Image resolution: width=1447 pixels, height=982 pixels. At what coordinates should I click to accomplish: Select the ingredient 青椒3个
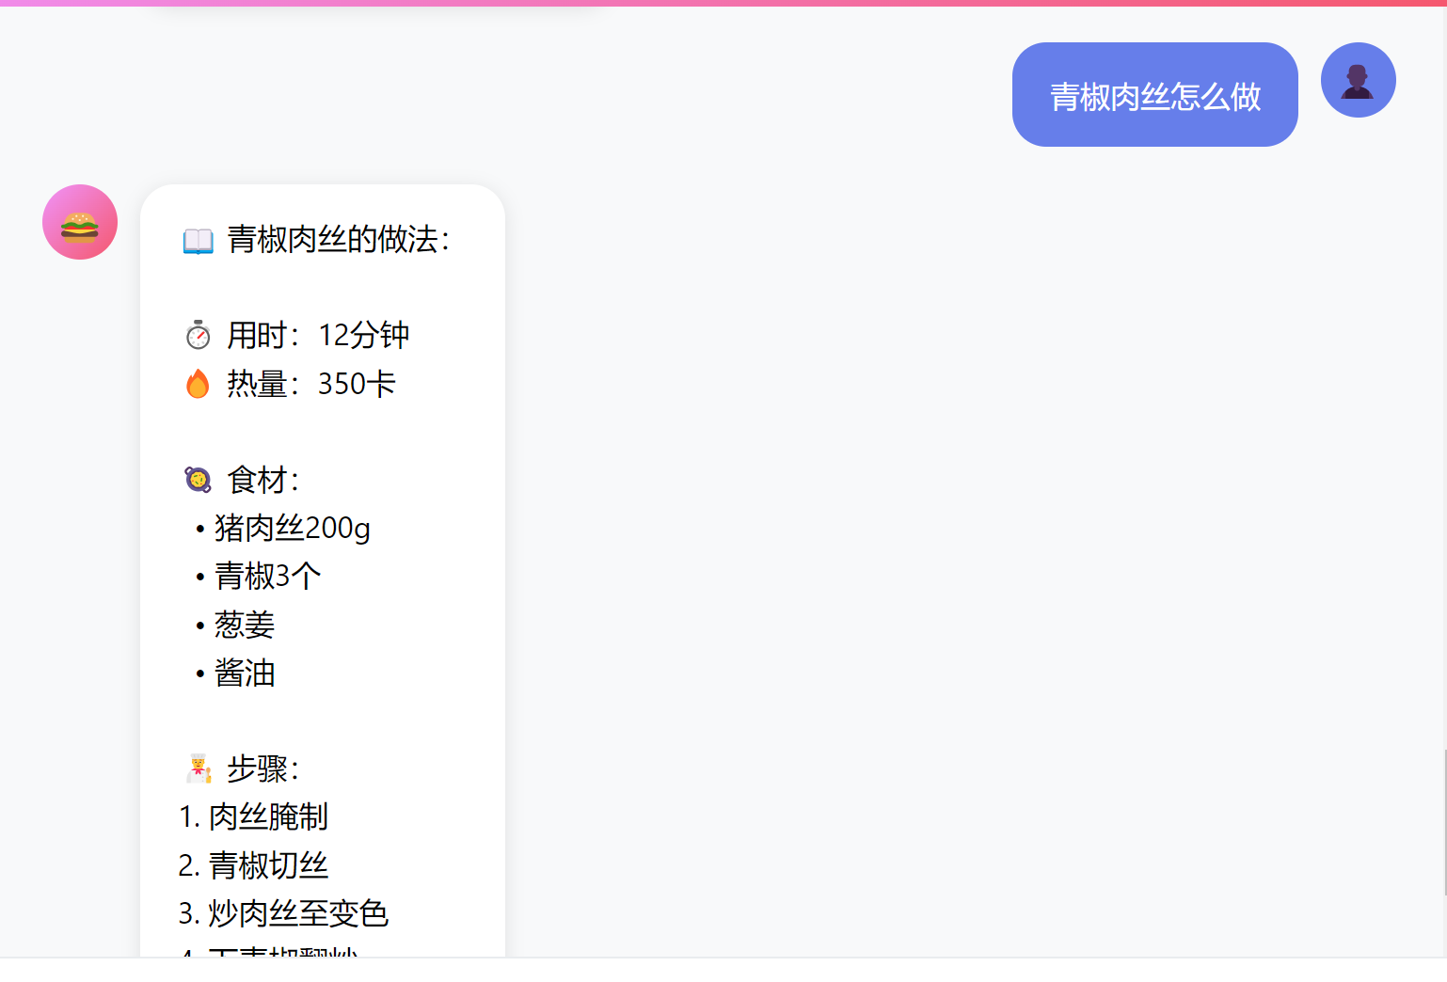coord(266,576)
